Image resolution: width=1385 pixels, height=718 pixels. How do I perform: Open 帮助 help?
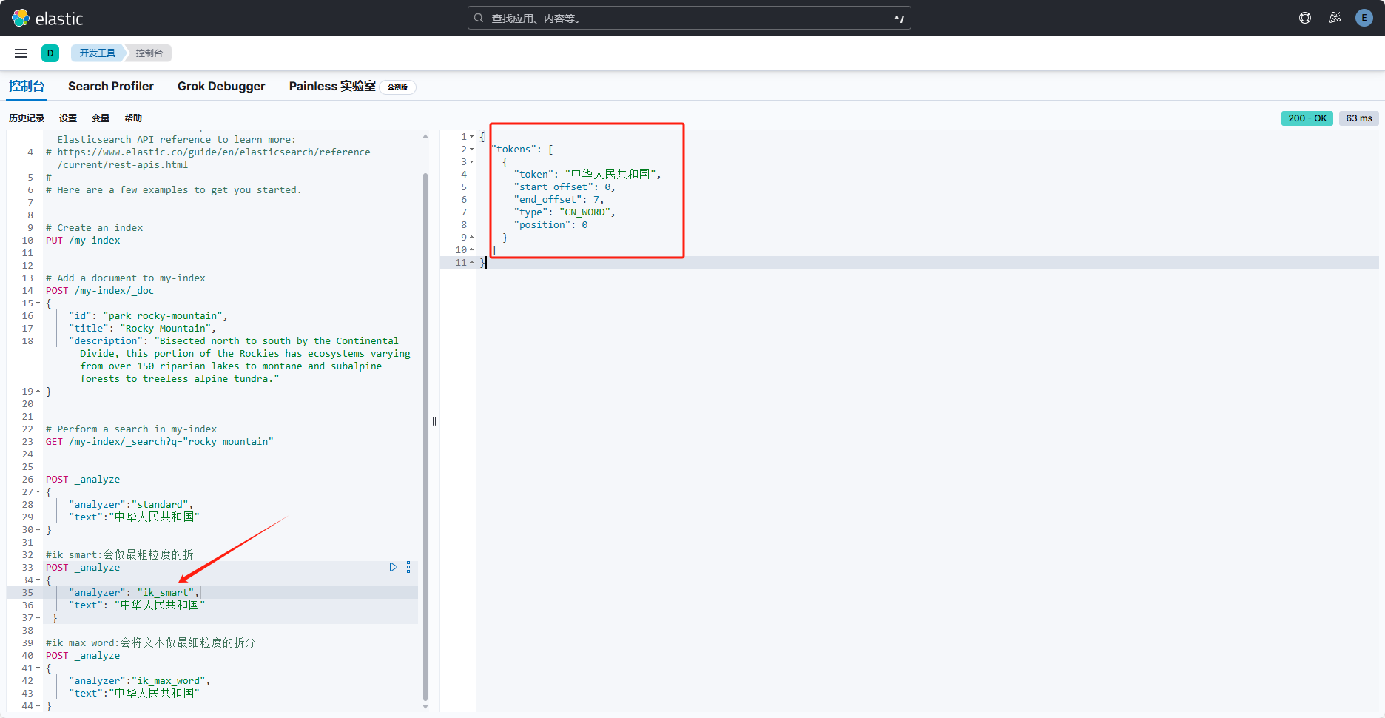coord(133,118)
